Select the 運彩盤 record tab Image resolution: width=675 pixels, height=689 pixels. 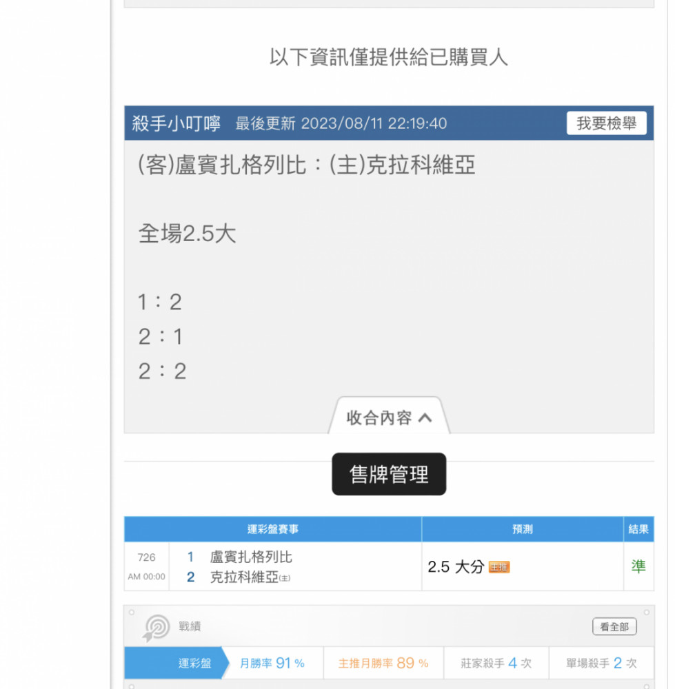pos(177,663)
